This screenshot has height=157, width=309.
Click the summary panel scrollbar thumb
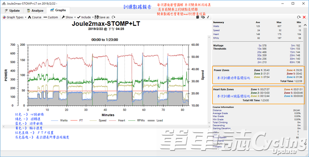coord(305,78)
